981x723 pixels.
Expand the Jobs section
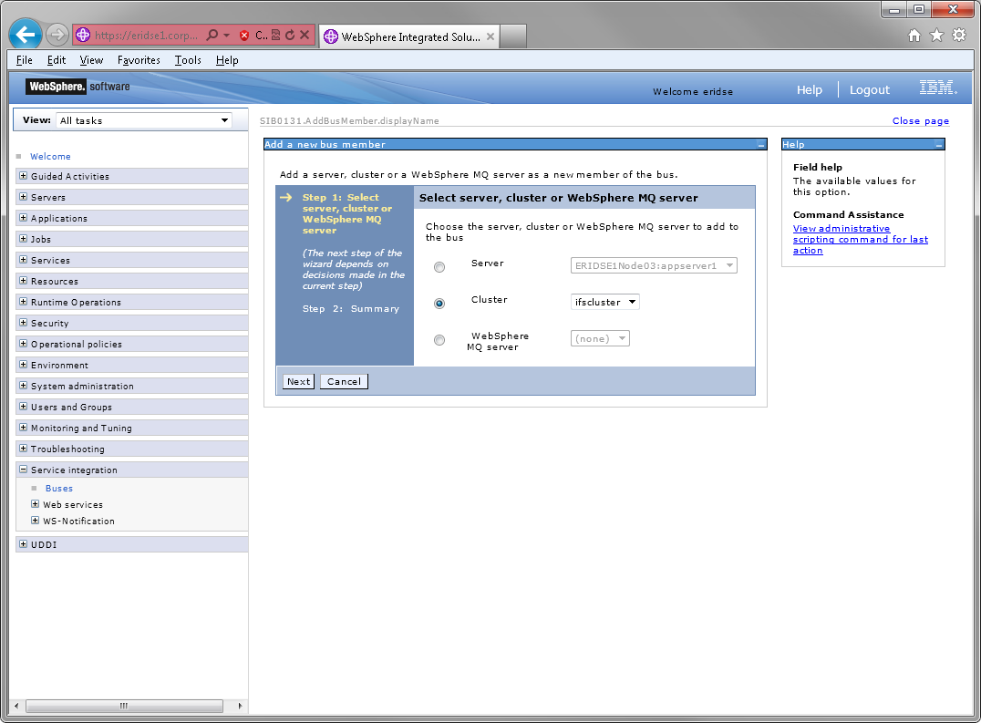tap(23, 238)
